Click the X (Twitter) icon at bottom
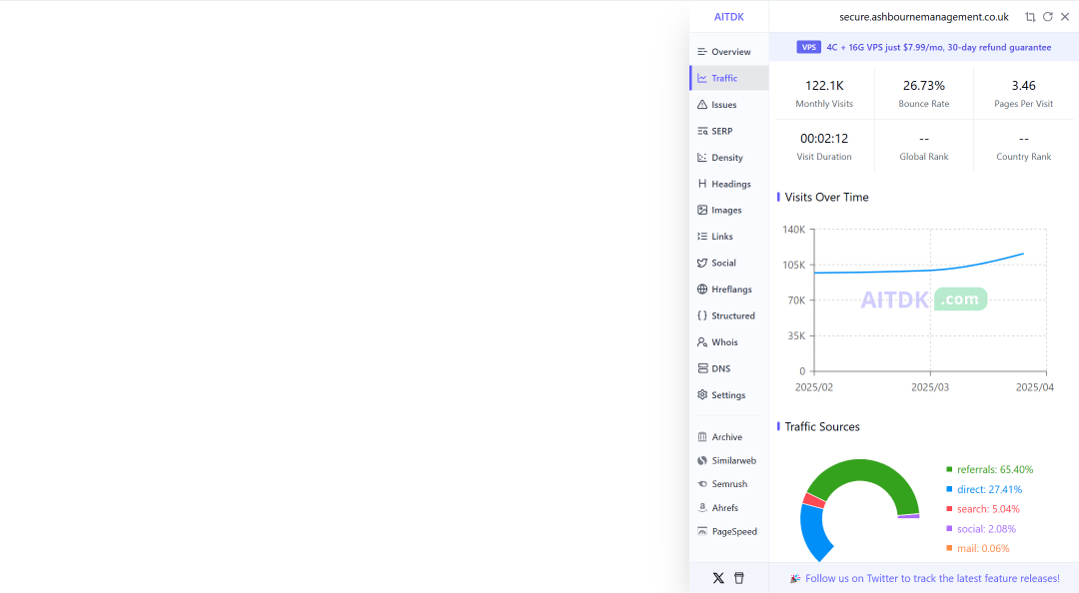Image resolution: width=1079 pixels, height=593 pixels. pyautogui.click(x=718, y=578)
